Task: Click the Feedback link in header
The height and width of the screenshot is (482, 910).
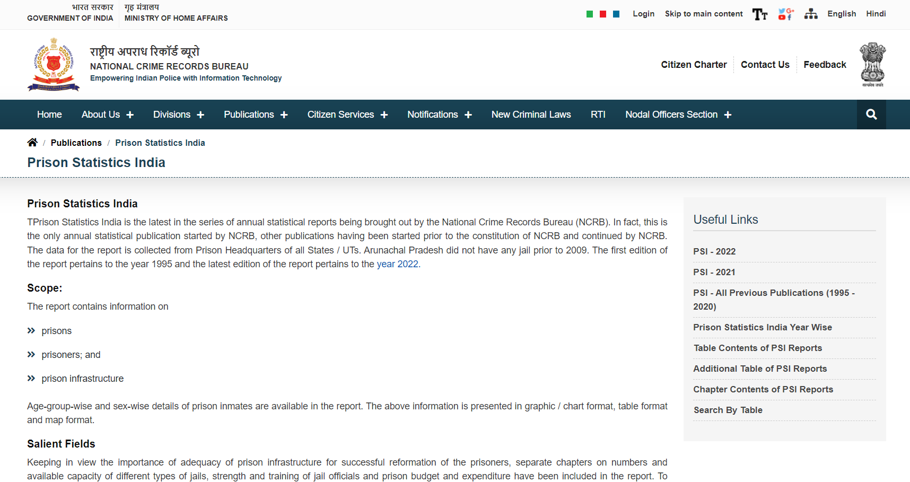Action: [x=824, y=65]
